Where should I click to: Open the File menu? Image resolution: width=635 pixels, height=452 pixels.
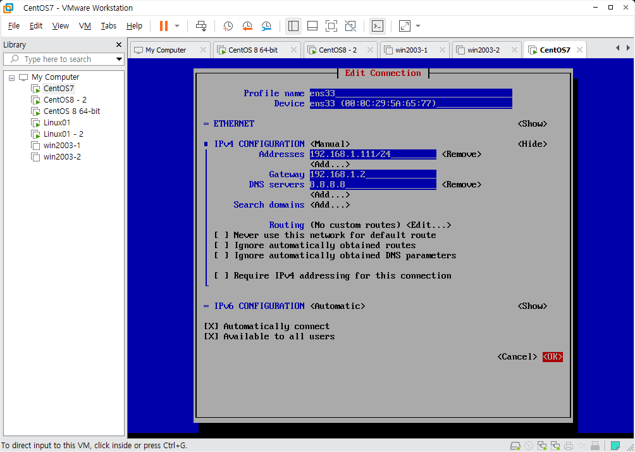click(14, 26)
